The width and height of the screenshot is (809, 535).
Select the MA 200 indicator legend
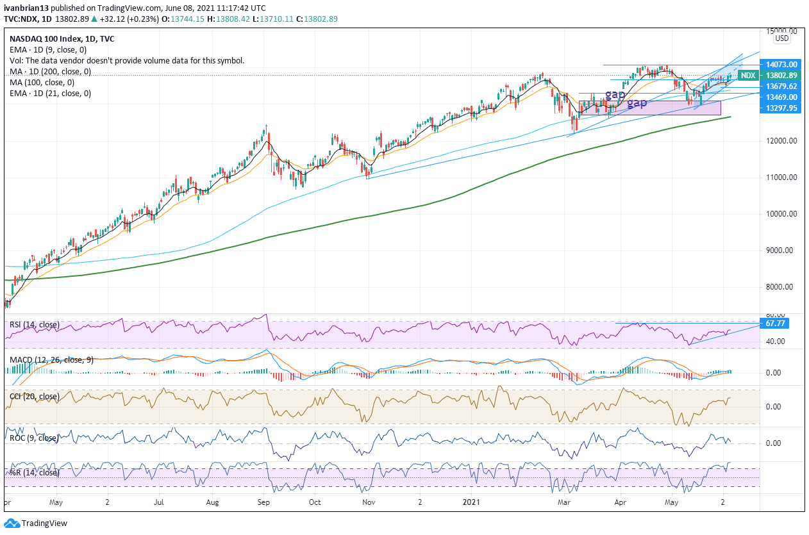50,72
